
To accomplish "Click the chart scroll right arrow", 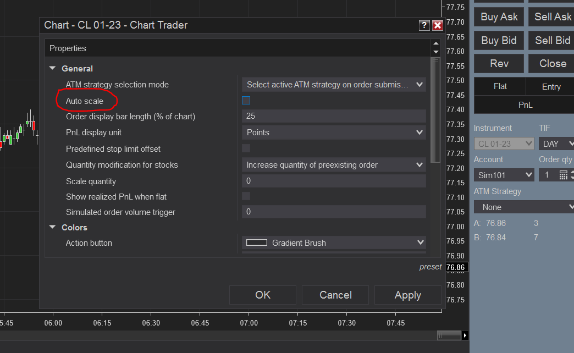I will click(x=465, y=335).
